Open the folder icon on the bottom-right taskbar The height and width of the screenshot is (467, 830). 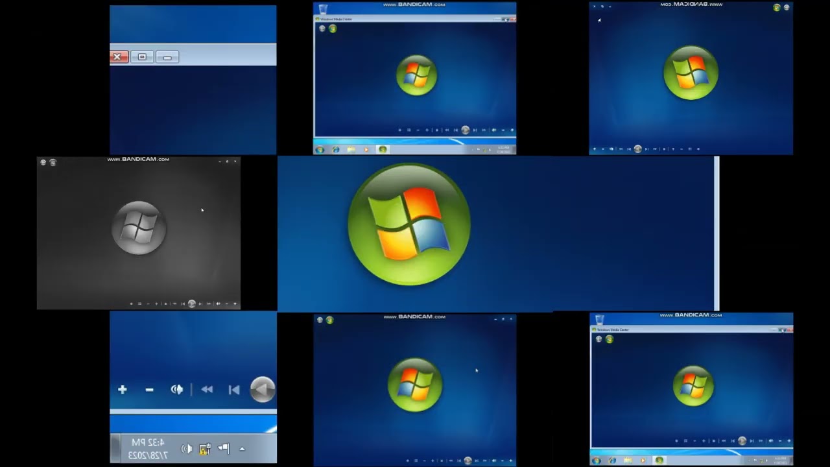[628, 461]
